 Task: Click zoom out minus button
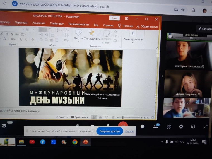[118, 117]
